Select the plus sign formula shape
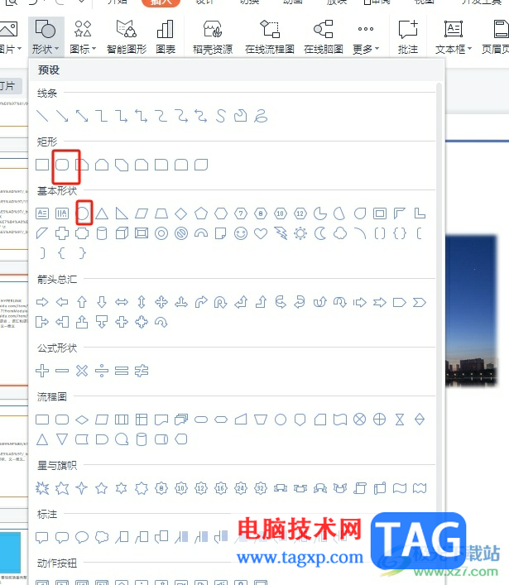Viewport: 509px width, 585px height. pyautogui.click(x=42, y=371)
